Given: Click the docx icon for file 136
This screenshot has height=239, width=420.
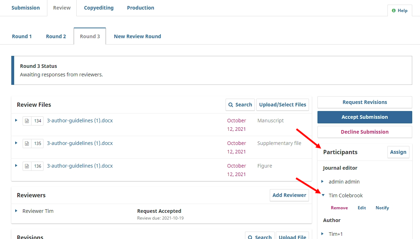Looking at the screenshot, I should click(x=27, y=166).
